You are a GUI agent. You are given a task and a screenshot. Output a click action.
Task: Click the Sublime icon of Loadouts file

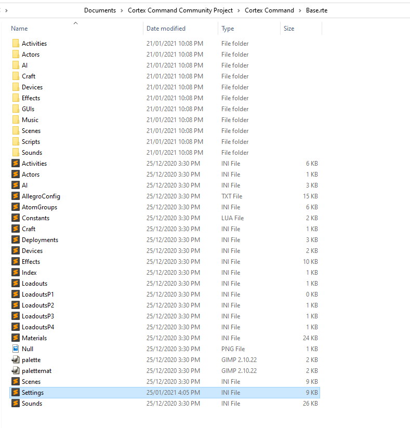pos(16,283)
